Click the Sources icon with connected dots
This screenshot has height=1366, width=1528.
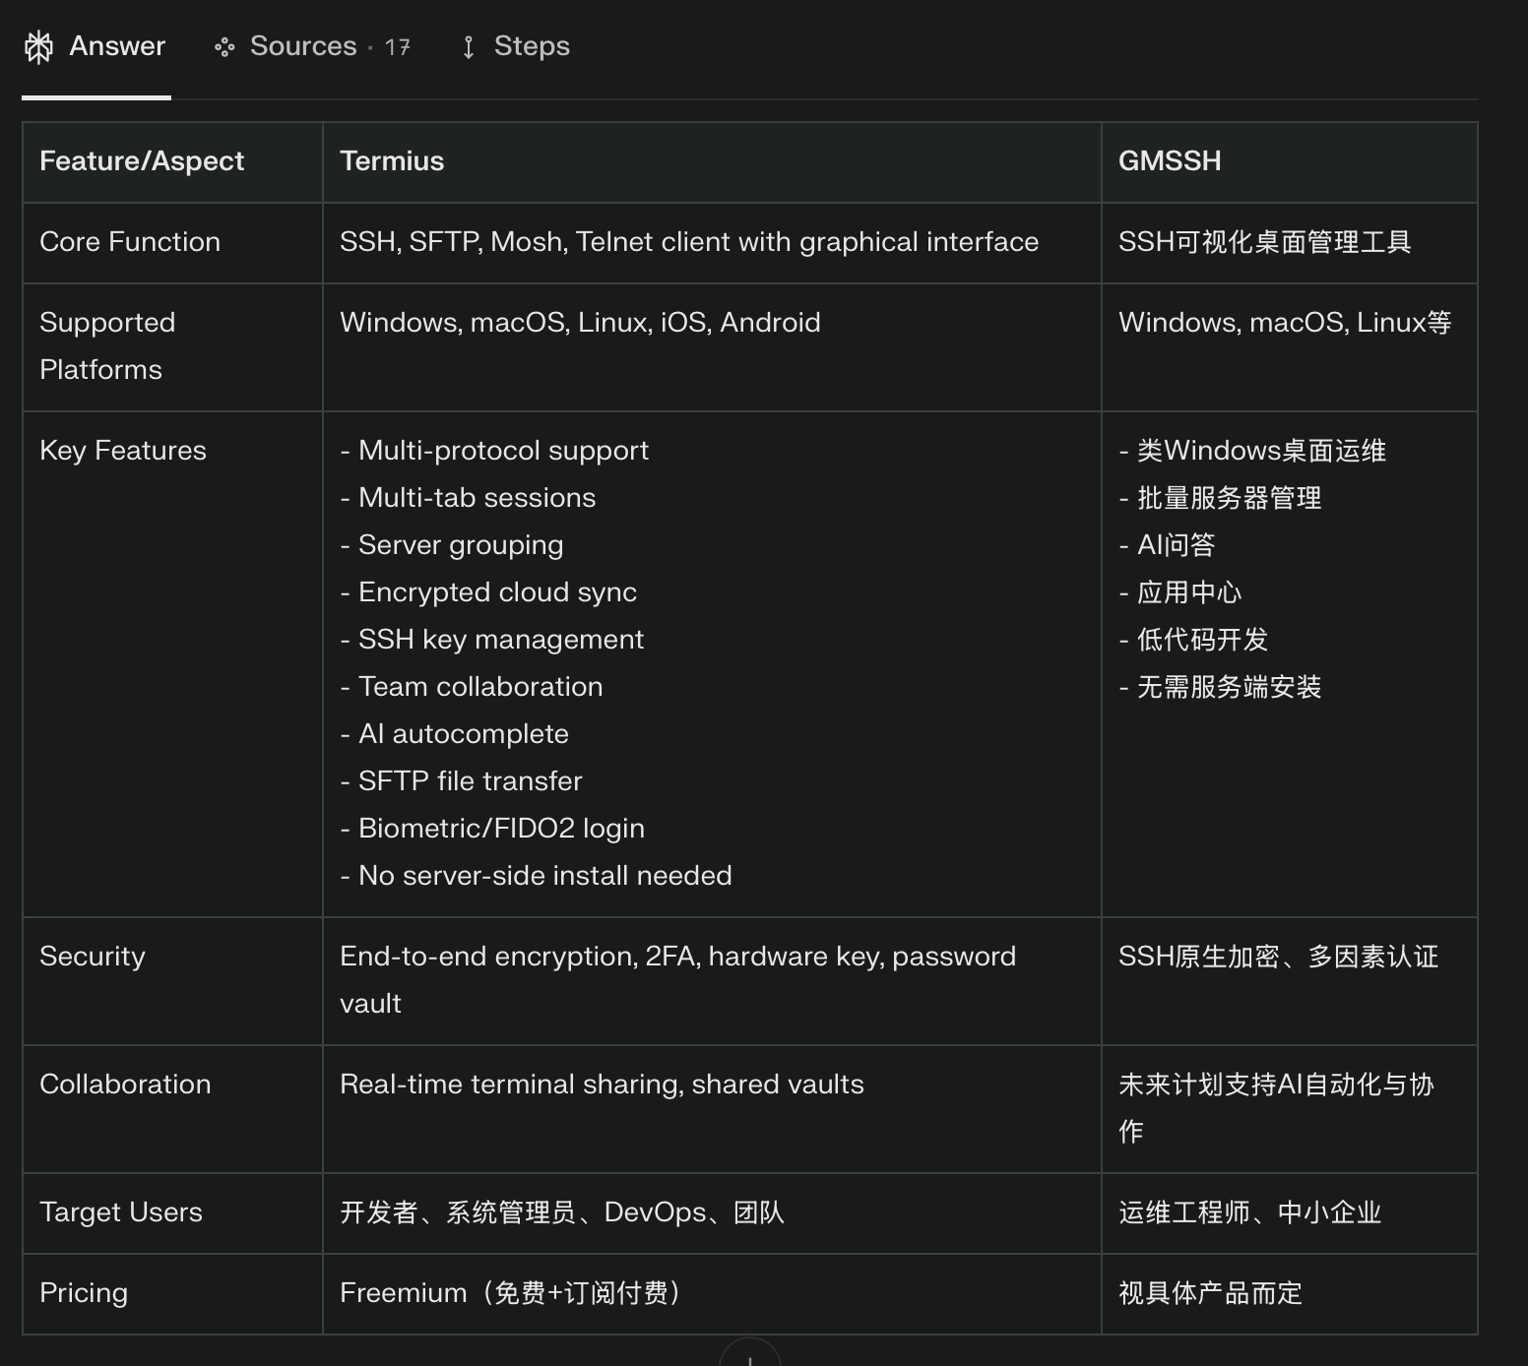click(x=224, y=47)
